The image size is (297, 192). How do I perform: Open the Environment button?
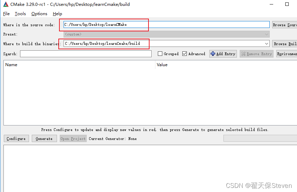tap(287, 54)
